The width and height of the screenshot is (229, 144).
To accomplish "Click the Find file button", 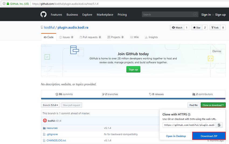I will [193, 105].
